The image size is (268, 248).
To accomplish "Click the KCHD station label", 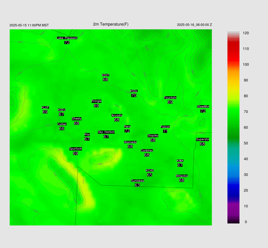I will (x=150, y=170).
